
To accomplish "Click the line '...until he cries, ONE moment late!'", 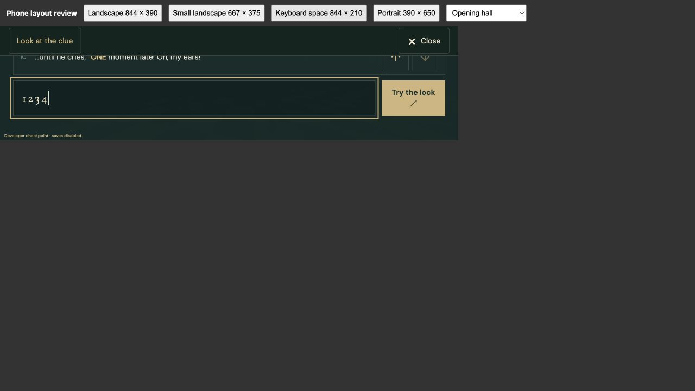I will tap(117, 58).
